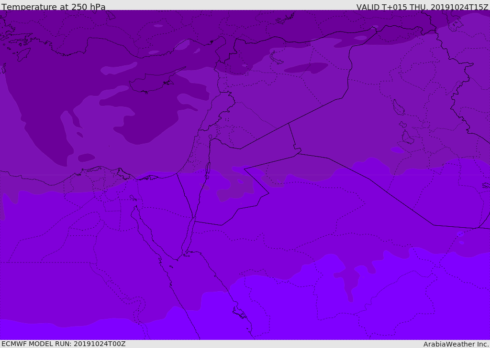Click the 'ECMWF MODEL RUN: 20191024T00Z' text
This screenshot has width=490, height=348.
coord(64,344)
